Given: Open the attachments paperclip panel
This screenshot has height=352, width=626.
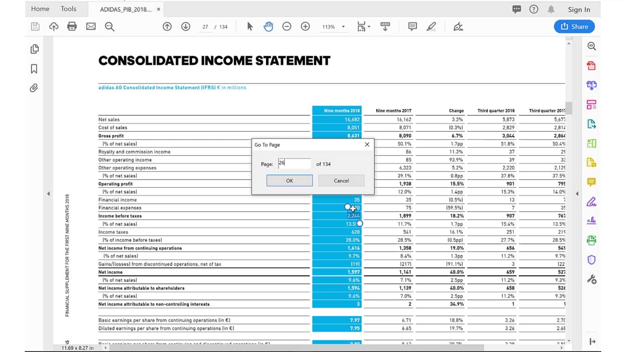Looking at the screenshot, I should (x=34, y=88).
